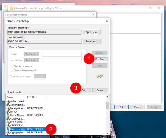This screenshot has height=138, width=166.
Task: Click the search magnifier icon
Action: [x=100, y=76]
